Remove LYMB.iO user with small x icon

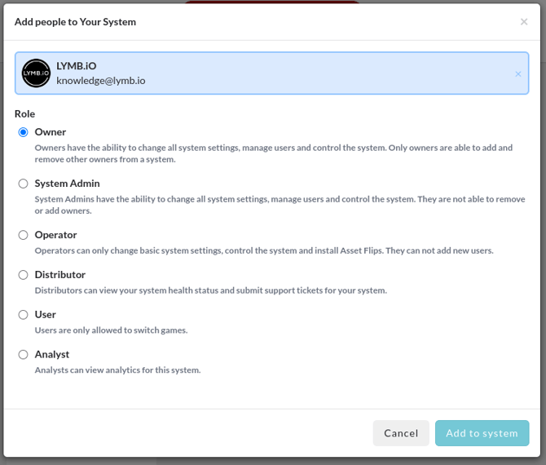click(518, 74)
